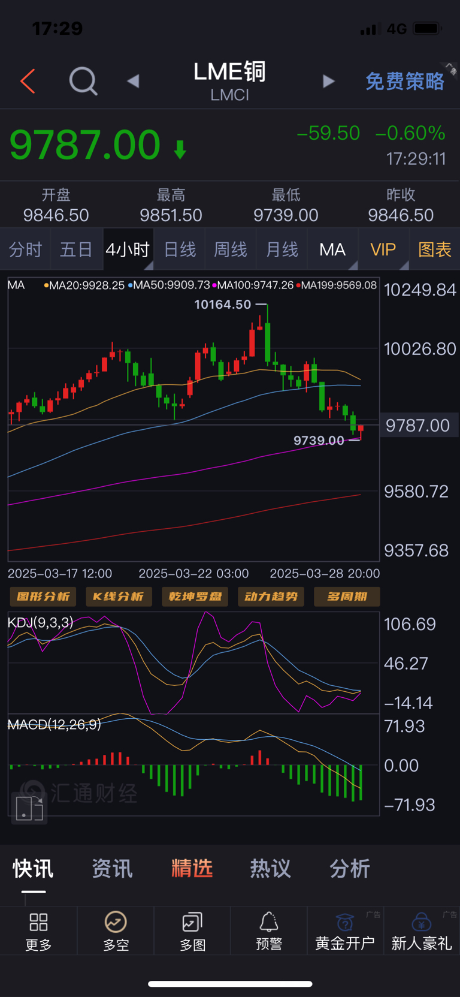Tap the 9787.00 price axis tag
This screenshot has height=997, width=460.
pos(418,426)
